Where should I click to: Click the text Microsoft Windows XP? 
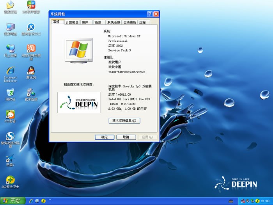pos(124,36)
